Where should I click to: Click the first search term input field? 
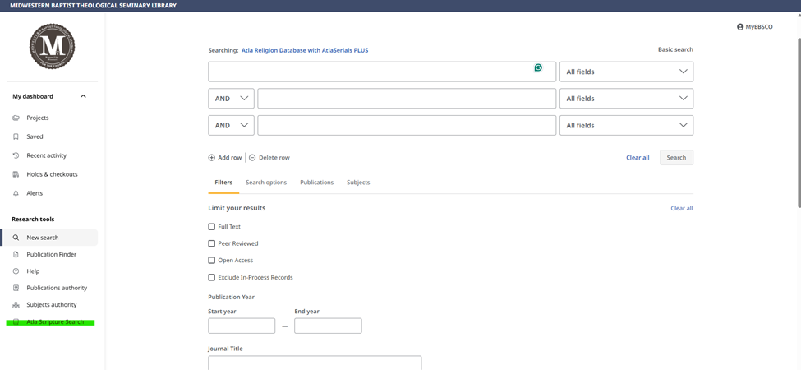pyautogui.click(x=381, y=72)
